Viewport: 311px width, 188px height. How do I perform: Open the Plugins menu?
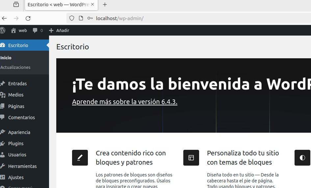(x=16, y=144)
